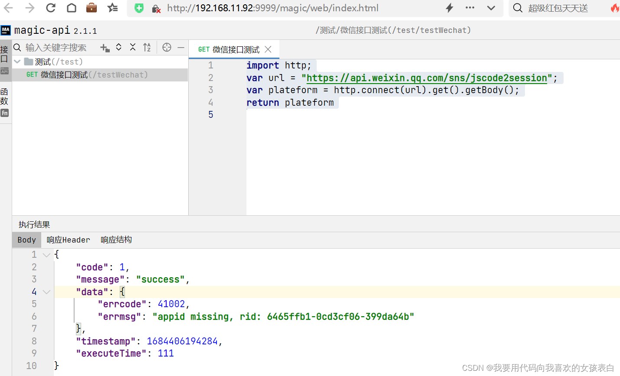Viewport: 620px width, 376px height.
Task: Click the "code" key in response
Action: (x=92, y=267)
